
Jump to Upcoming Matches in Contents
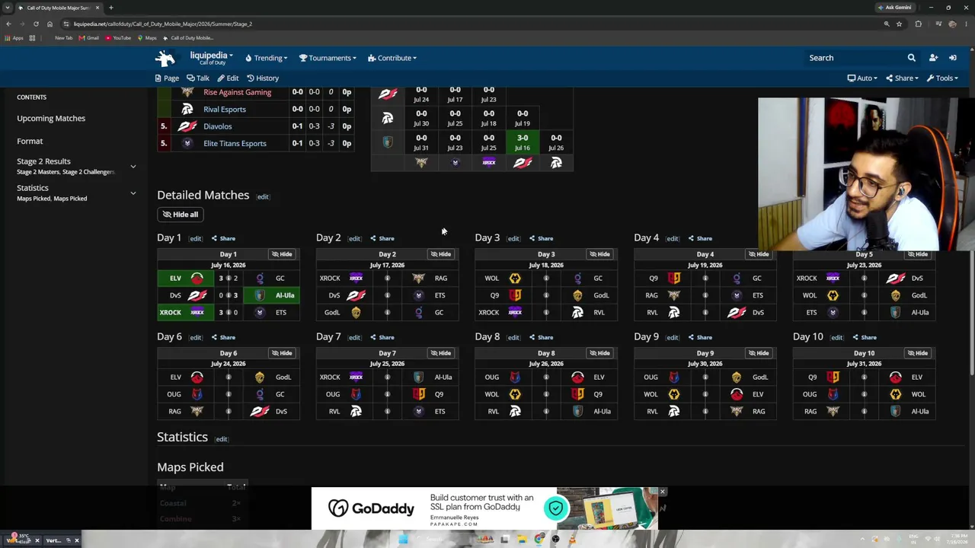click(x=51, y=119)
